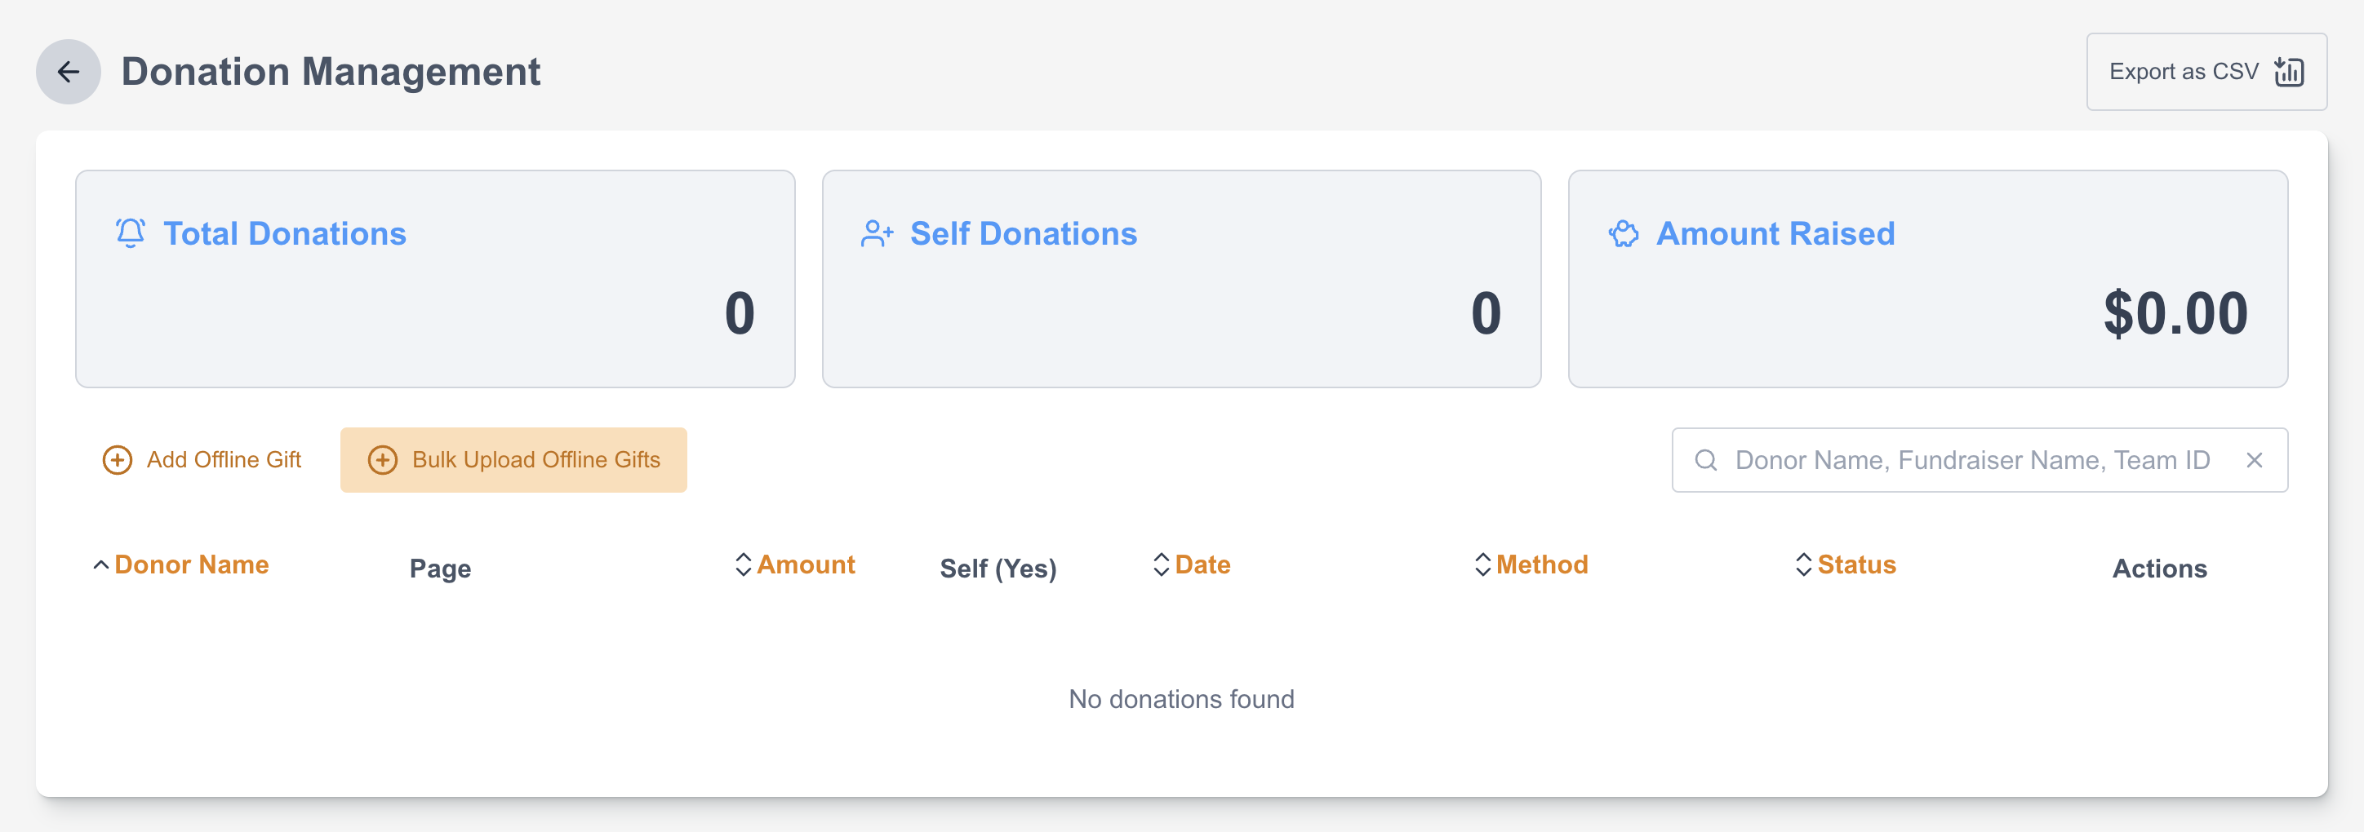Screen dimensions: 2364x832
Task: Open Bulk Upload Offline Gifts
Action: click(535, 459)
